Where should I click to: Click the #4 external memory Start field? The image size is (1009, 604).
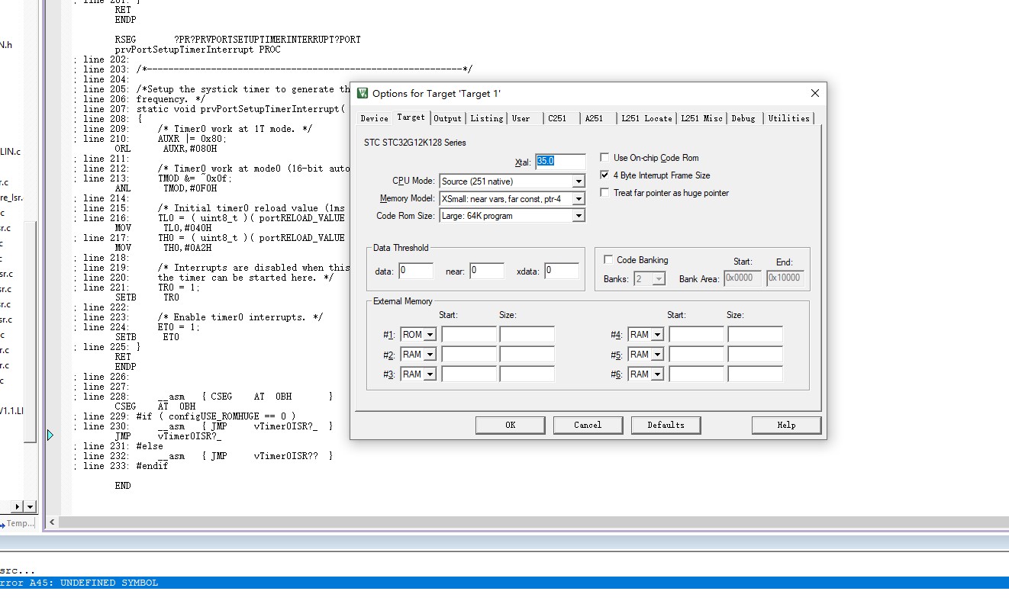coord(696,335)
